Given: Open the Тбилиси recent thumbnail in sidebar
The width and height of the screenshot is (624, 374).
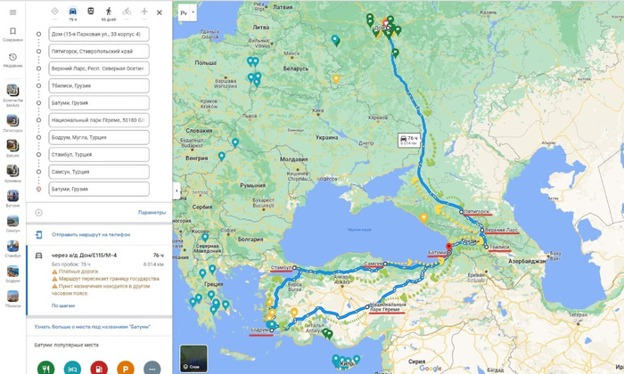Looking at the screenshot, I should pos(12,297).
